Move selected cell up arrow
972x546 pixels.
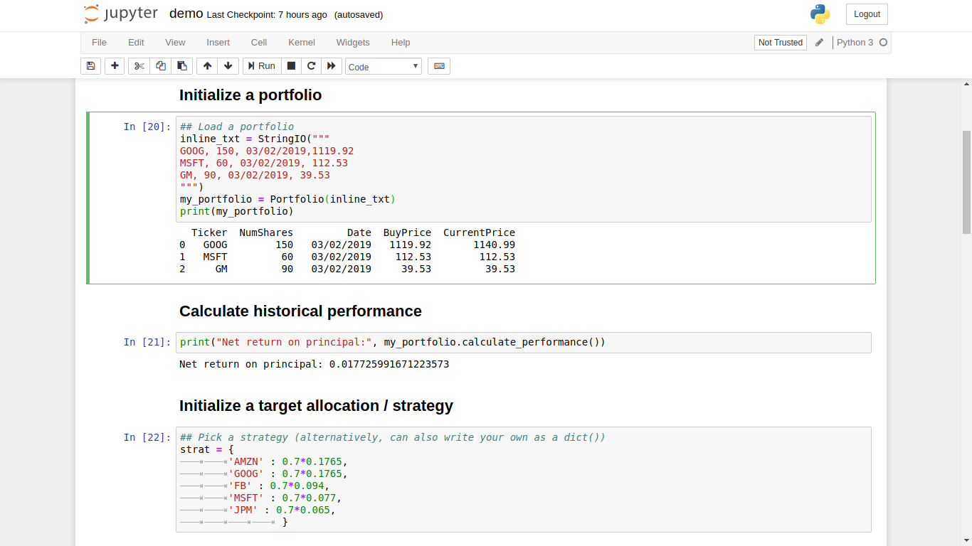[x=207, y=66]
